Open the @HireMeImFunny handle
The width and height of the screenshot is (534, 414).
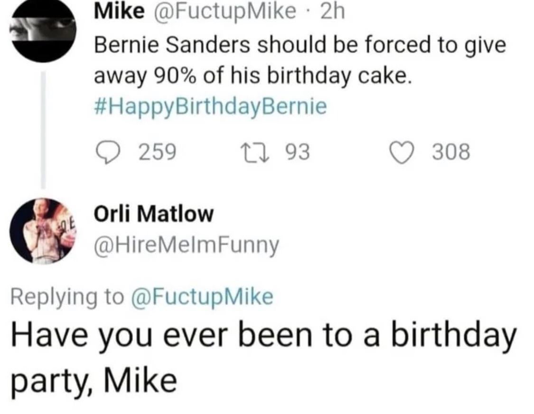[187, 245]
